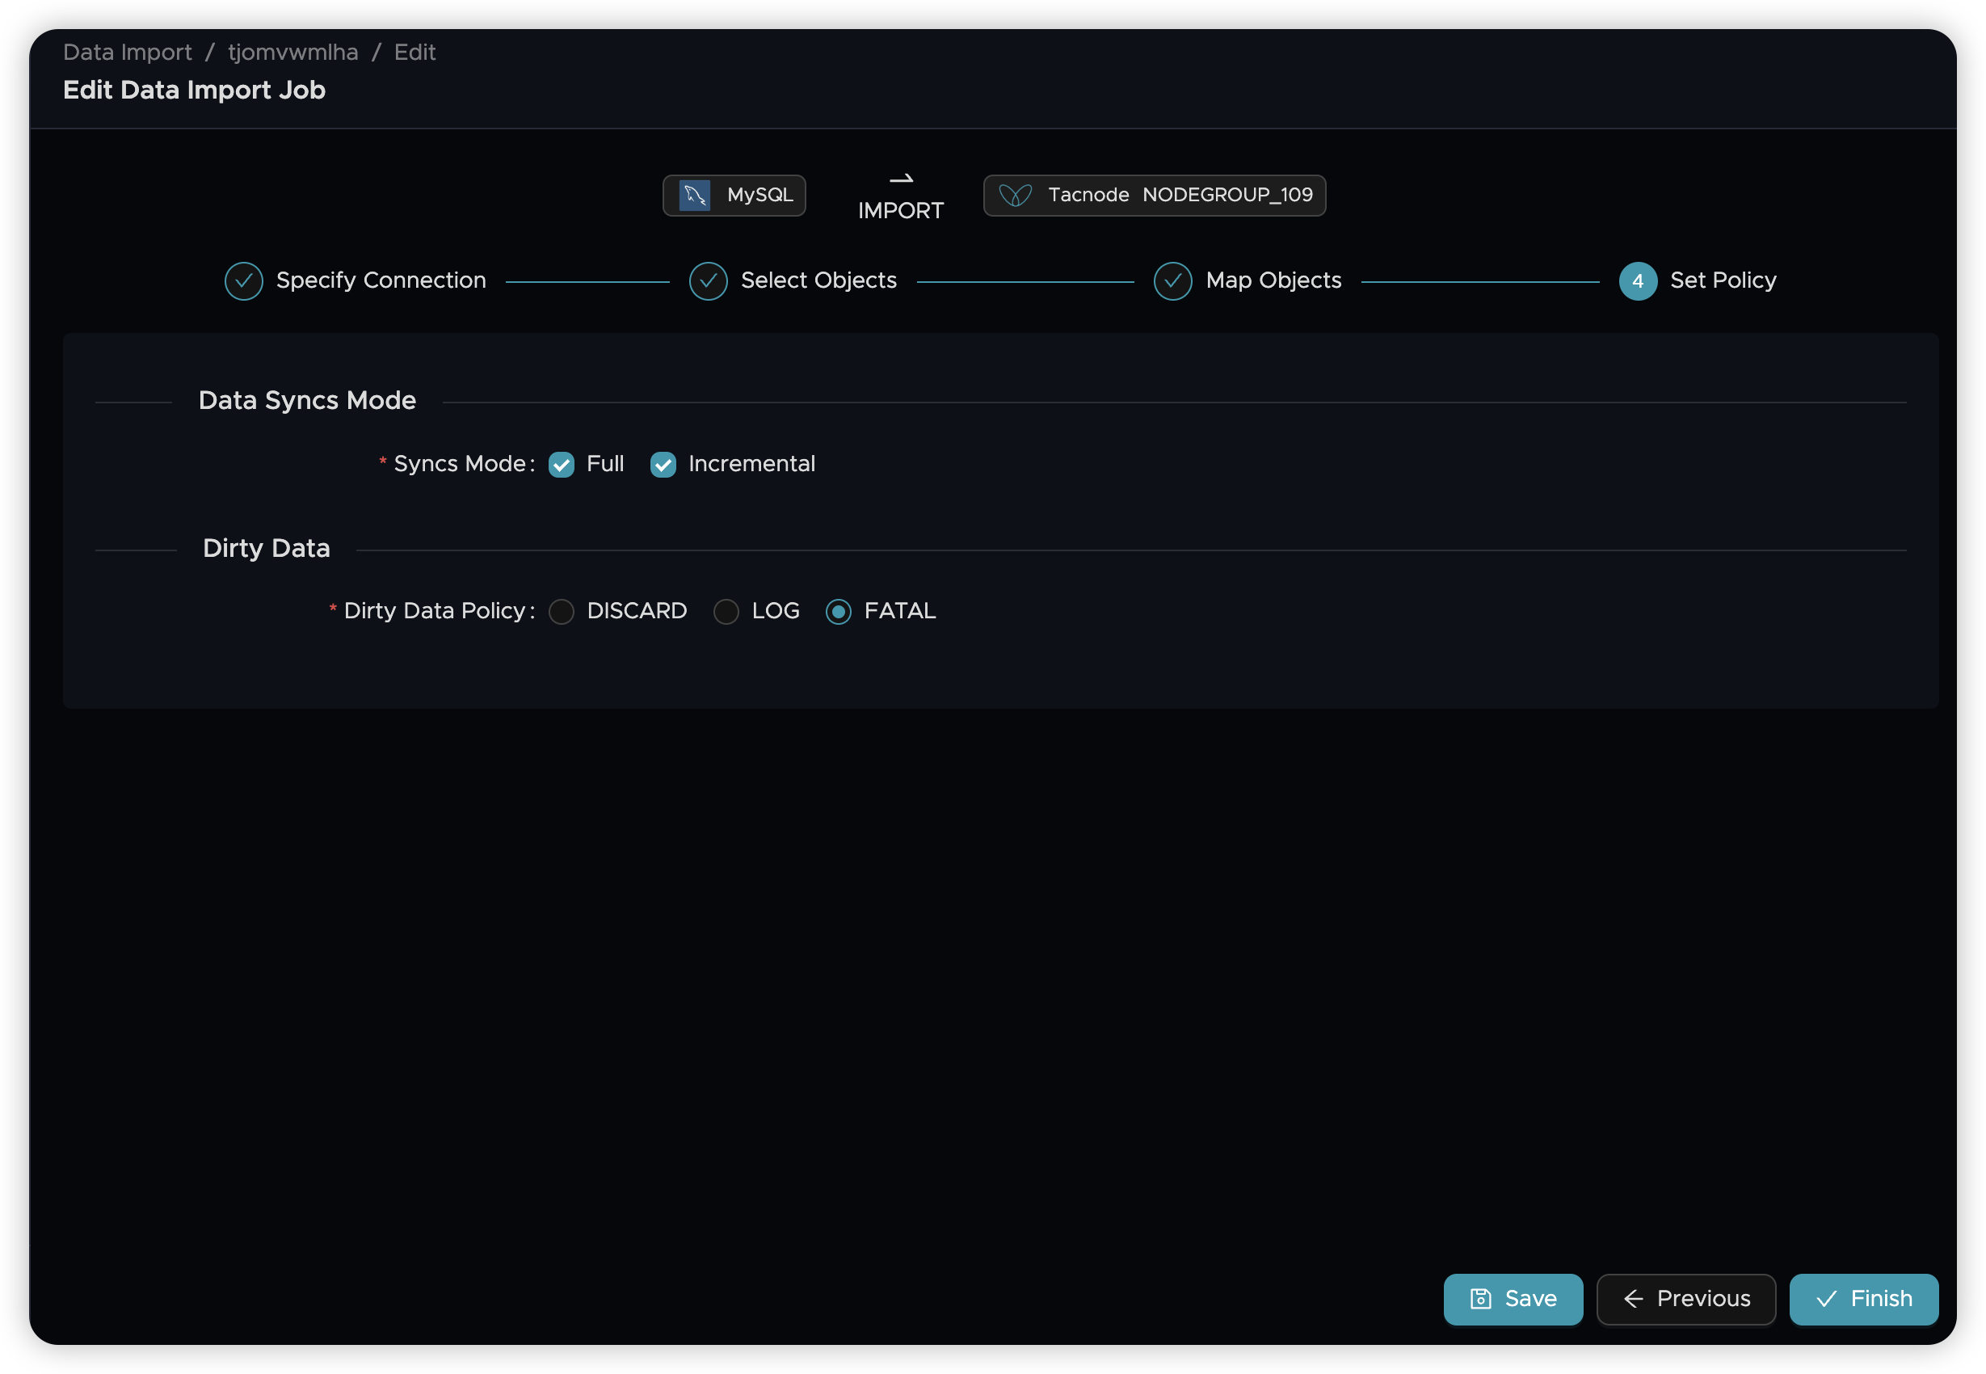Image resolution: width=1986 pixels, height=1374 pixels.
Task: Click the MySQL dolphin source icon
Action: [694, 196]
